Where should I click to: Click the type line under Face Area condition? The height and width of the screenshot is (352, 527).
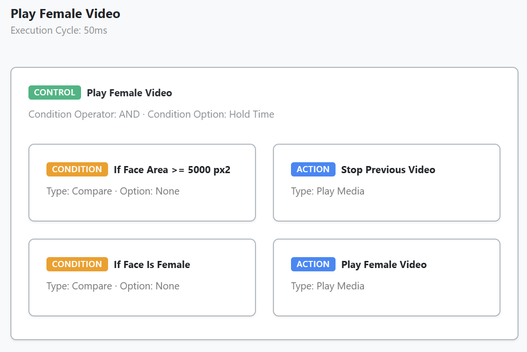click(113, 191)
